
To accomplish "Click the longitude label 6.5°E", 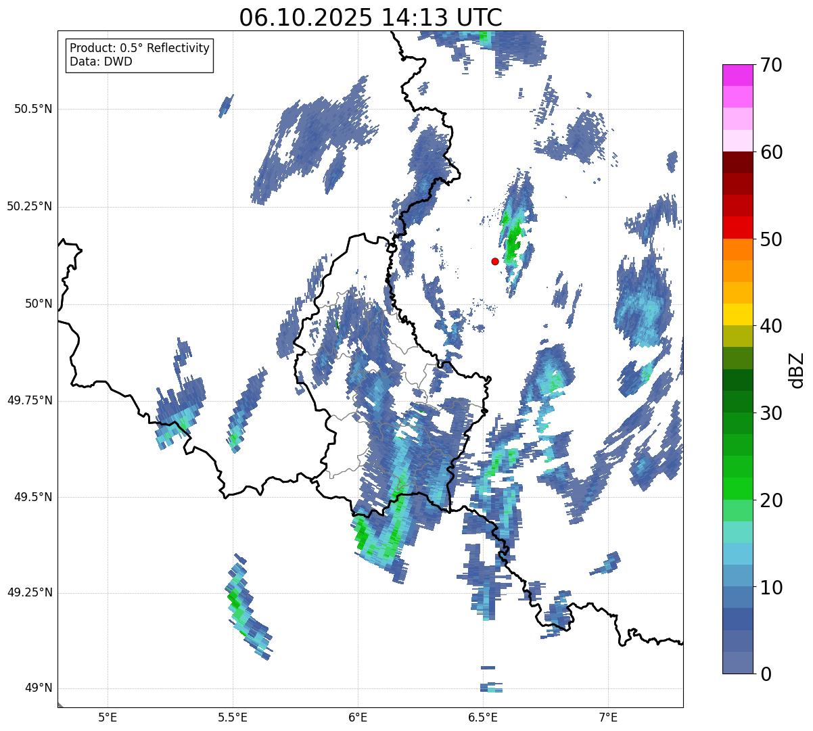I will [x=483, y=717].
